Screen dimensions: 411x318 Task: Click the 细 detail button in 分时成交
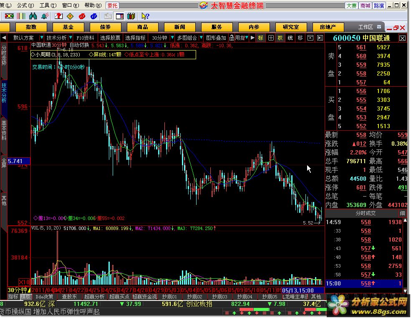402,213
